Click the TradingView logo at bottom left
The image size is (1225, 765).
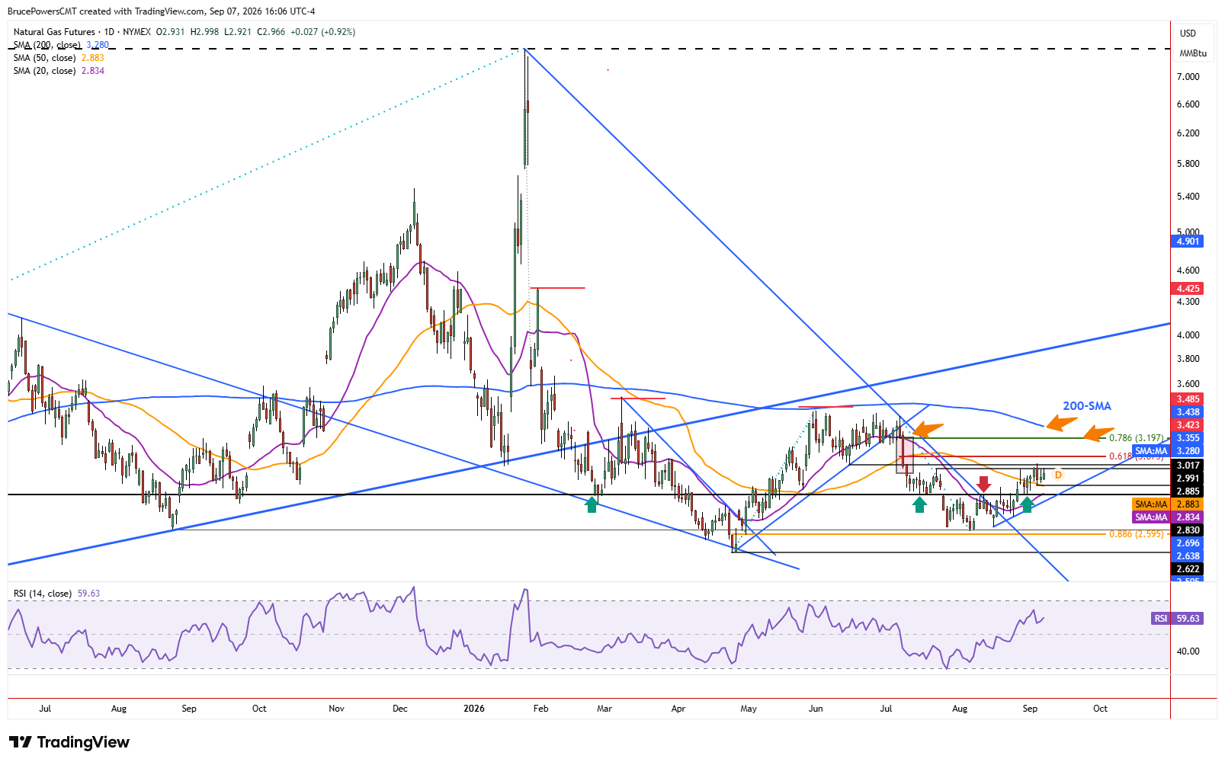coord(69,742)
